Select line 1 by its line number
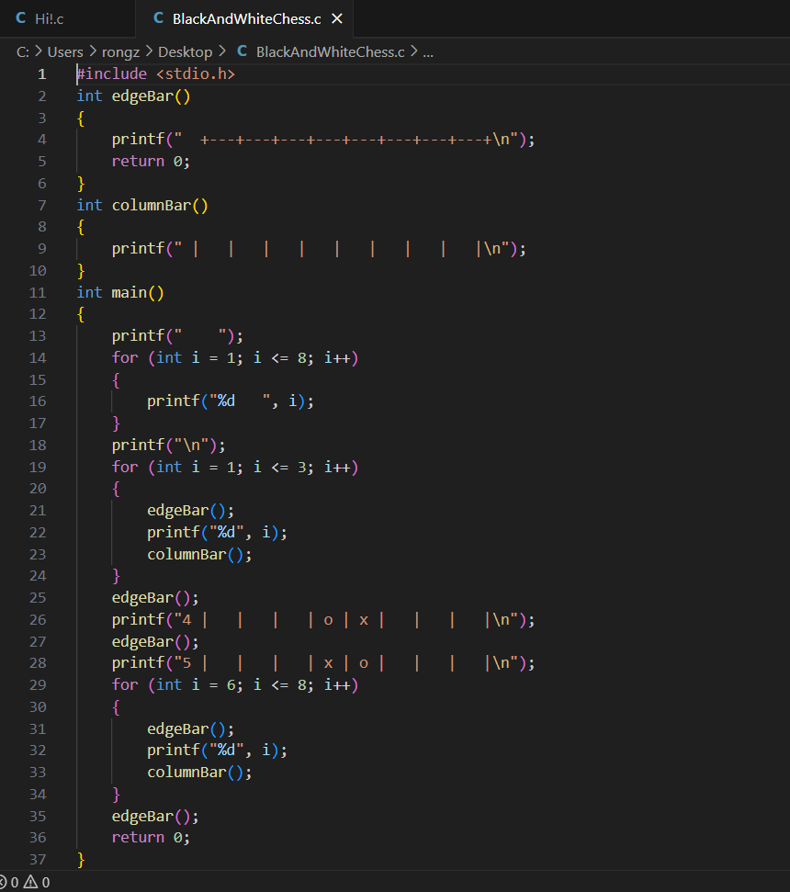The image size is (790, 892). click(41, 74)
